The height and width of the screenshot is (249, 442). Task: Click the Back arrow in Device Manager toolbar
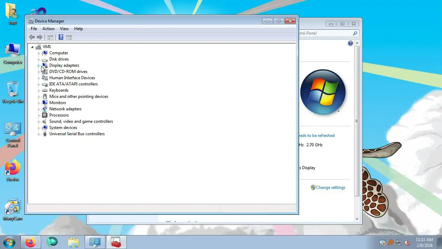pyautogui.click(x=32, y=37)
